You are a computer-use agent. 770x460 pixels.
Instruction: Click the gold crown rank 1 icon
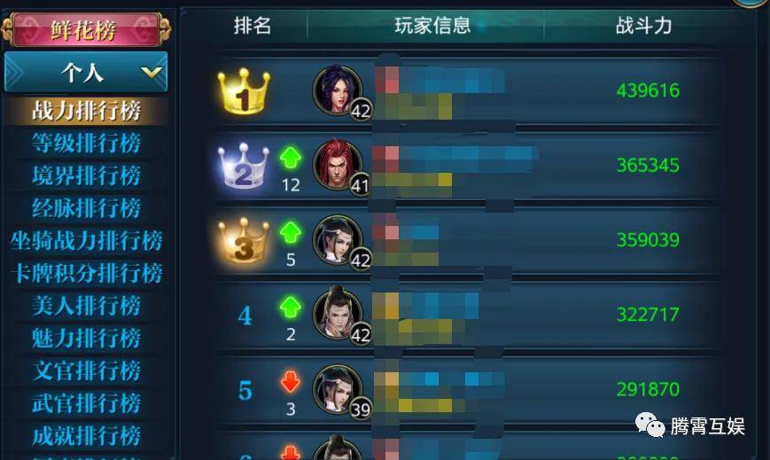pos(244,91)
